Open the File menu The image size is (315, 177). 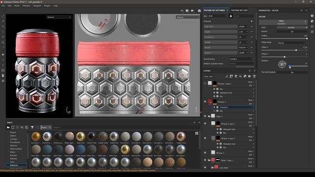point(3,6)
